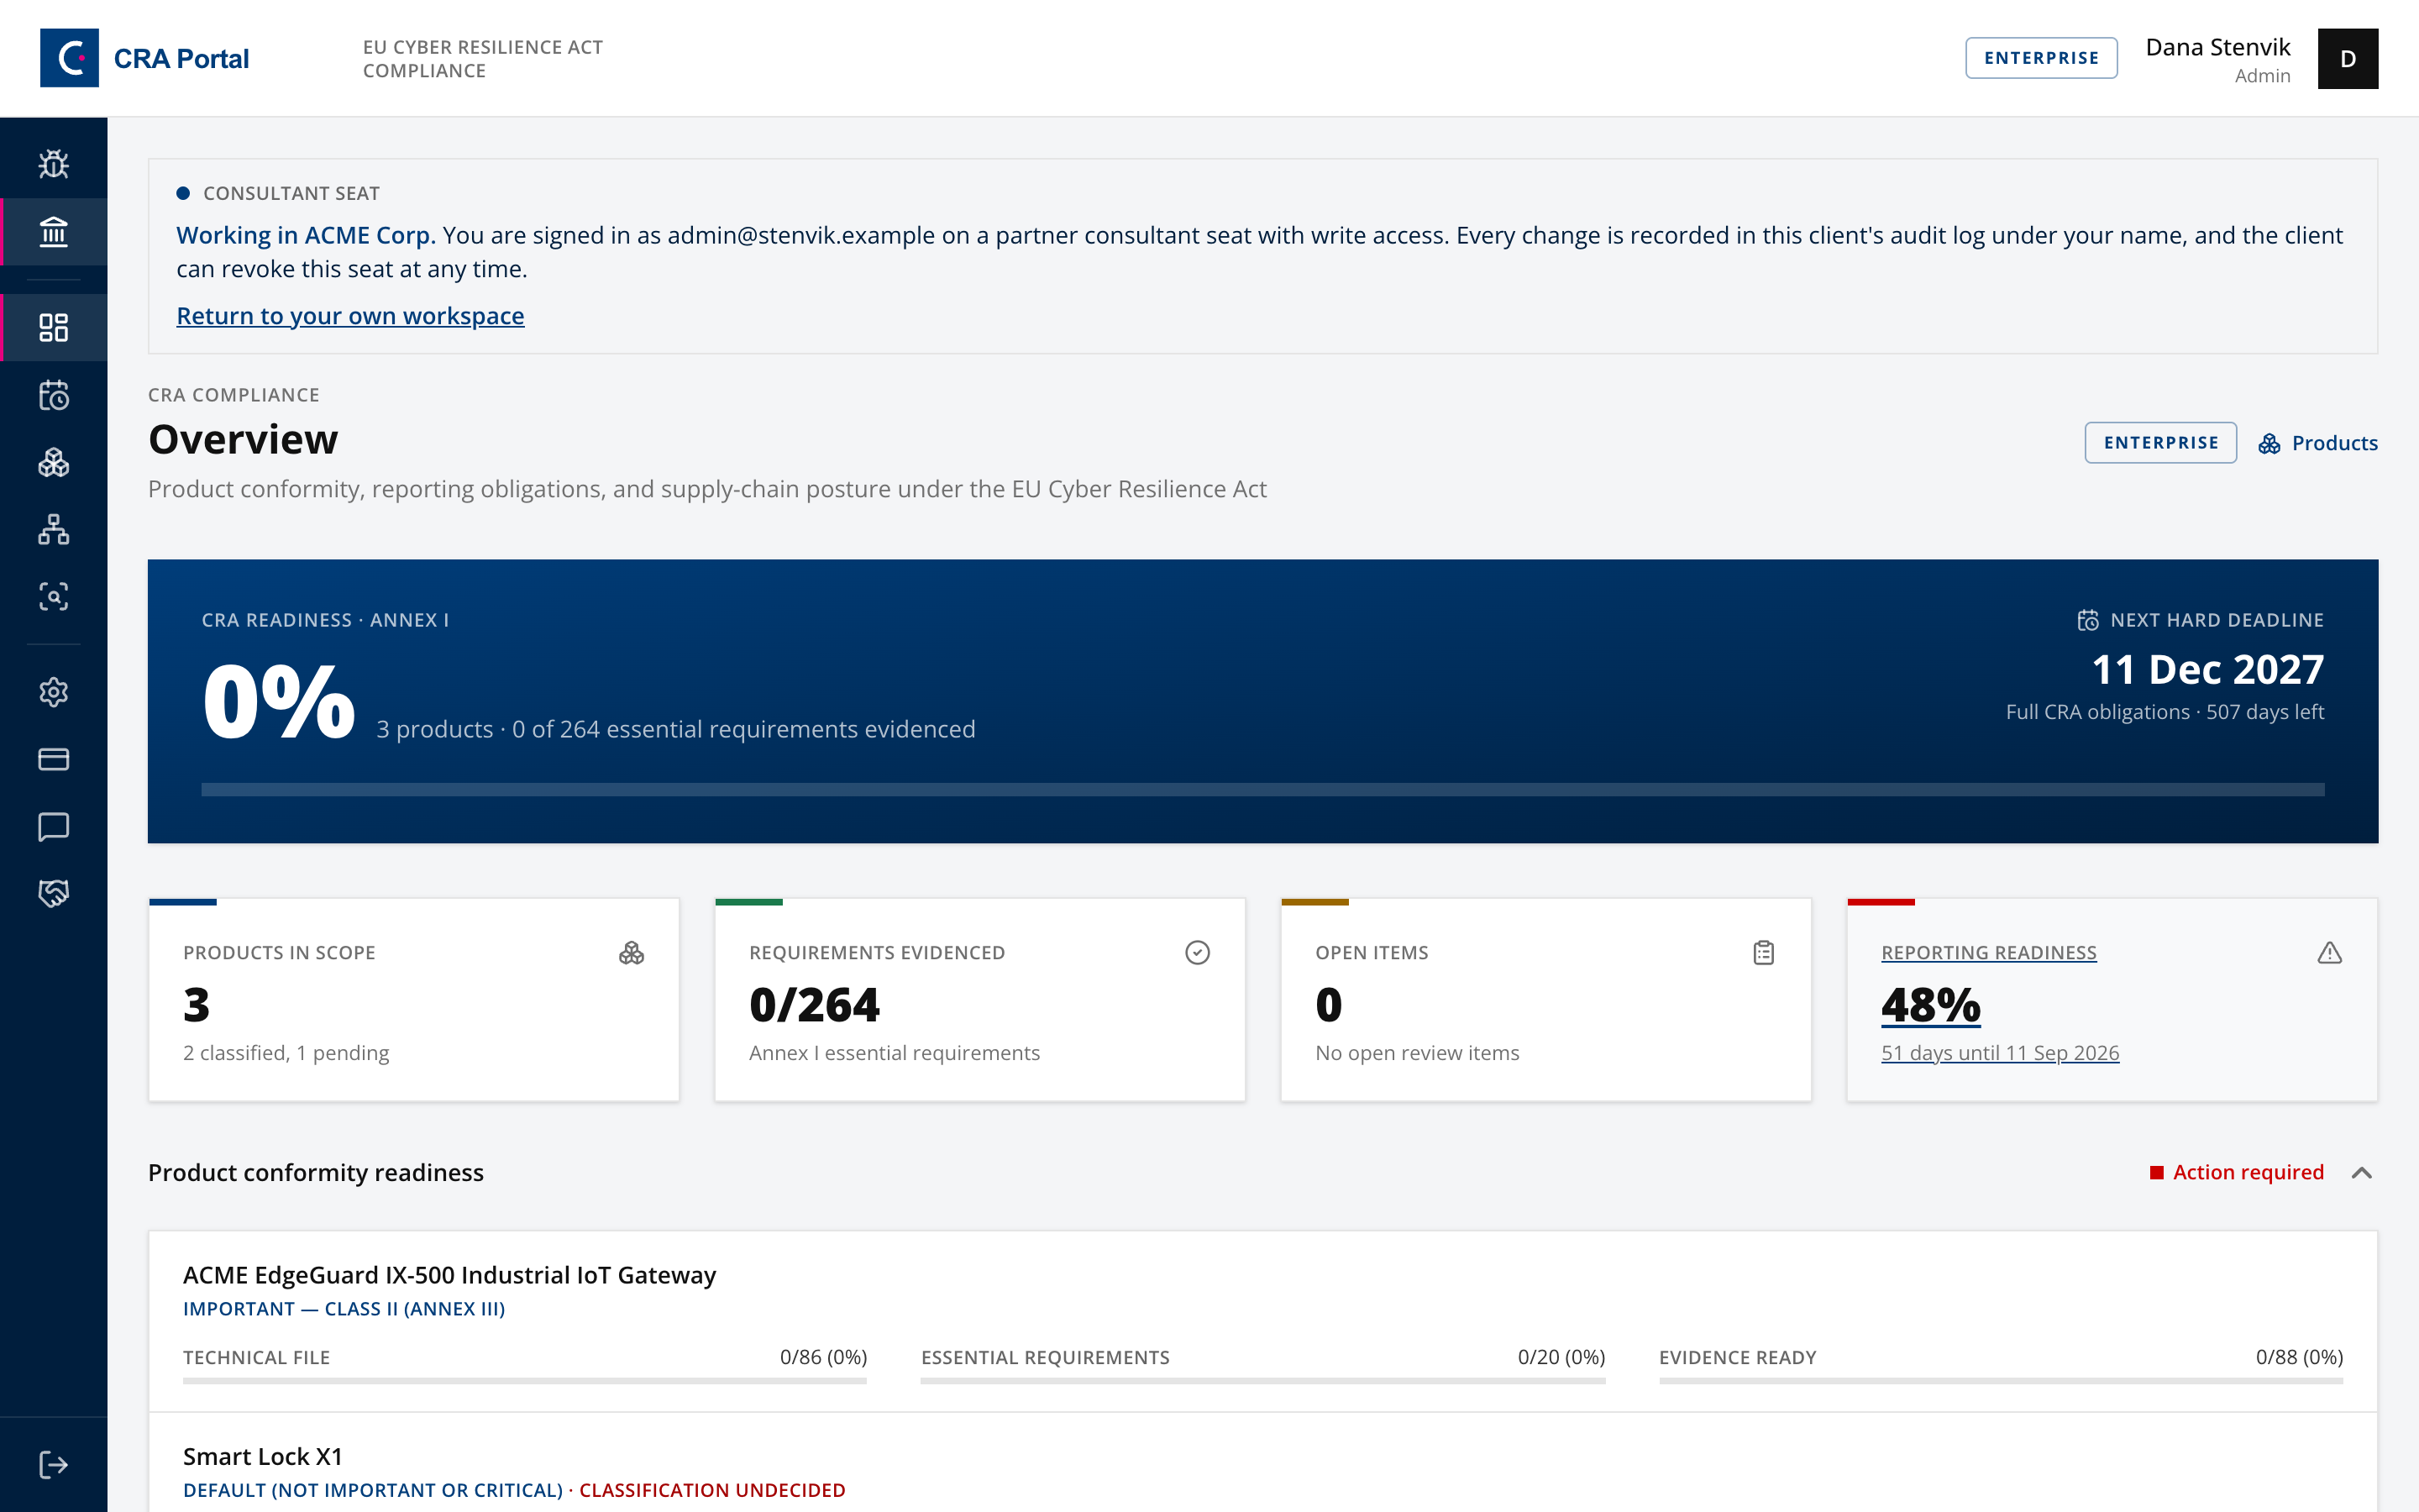
Task: Open the Smart Lock X1 product row
Action: (x=263, y=1457)
